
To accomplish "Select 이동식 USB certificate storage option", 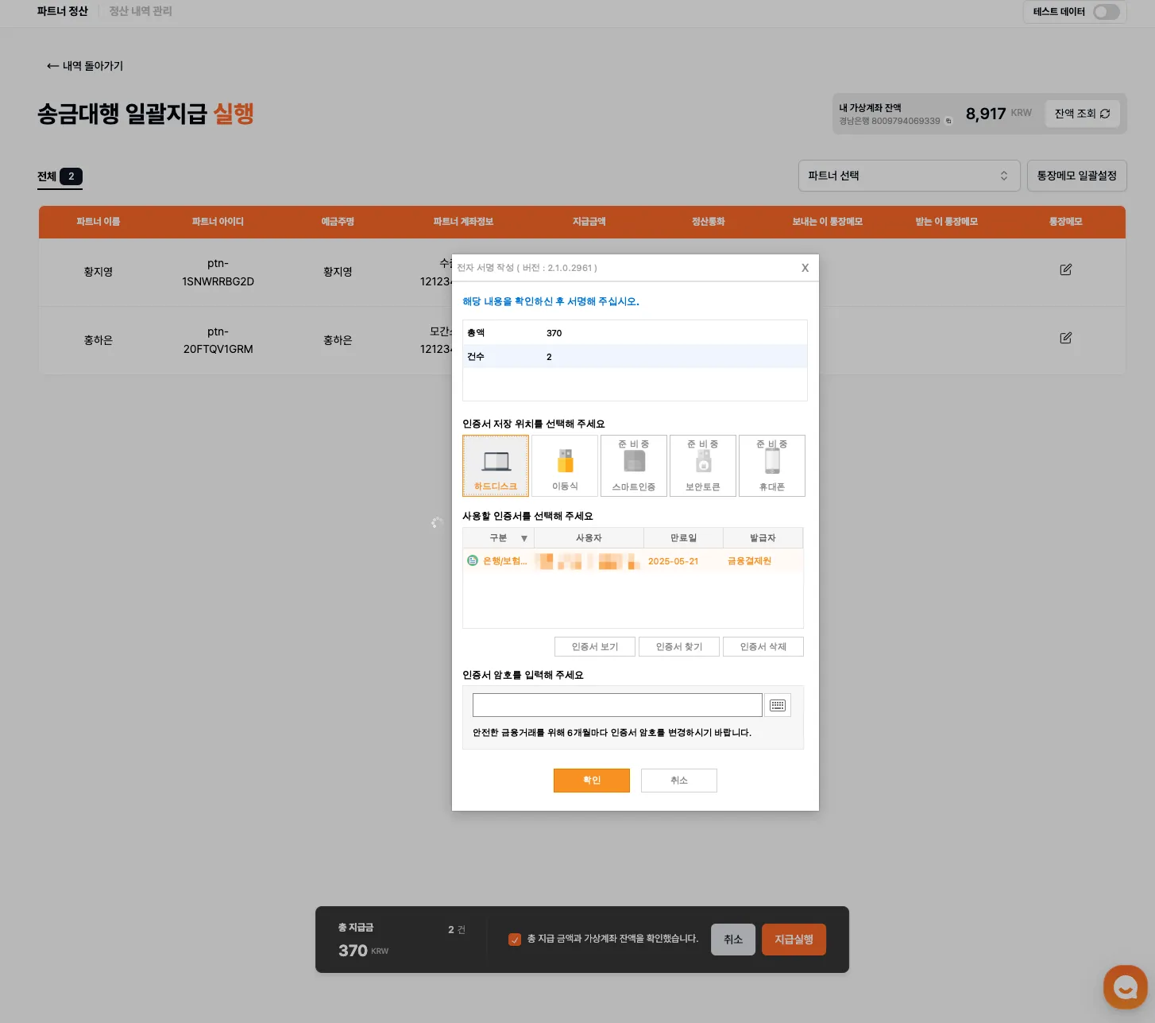I will pos(565,465).
